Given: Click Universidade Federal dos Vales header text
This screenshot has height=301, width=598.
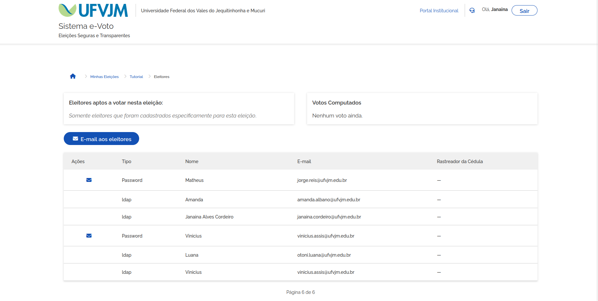Looking at the screenshot, I should point(203,11).
